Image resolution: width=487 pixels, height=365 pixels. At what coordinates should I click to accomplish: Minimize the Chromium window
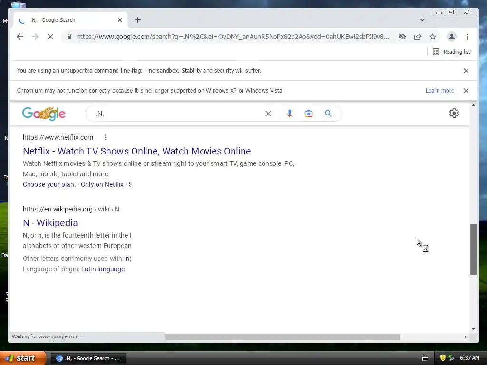tap(439, 12)
